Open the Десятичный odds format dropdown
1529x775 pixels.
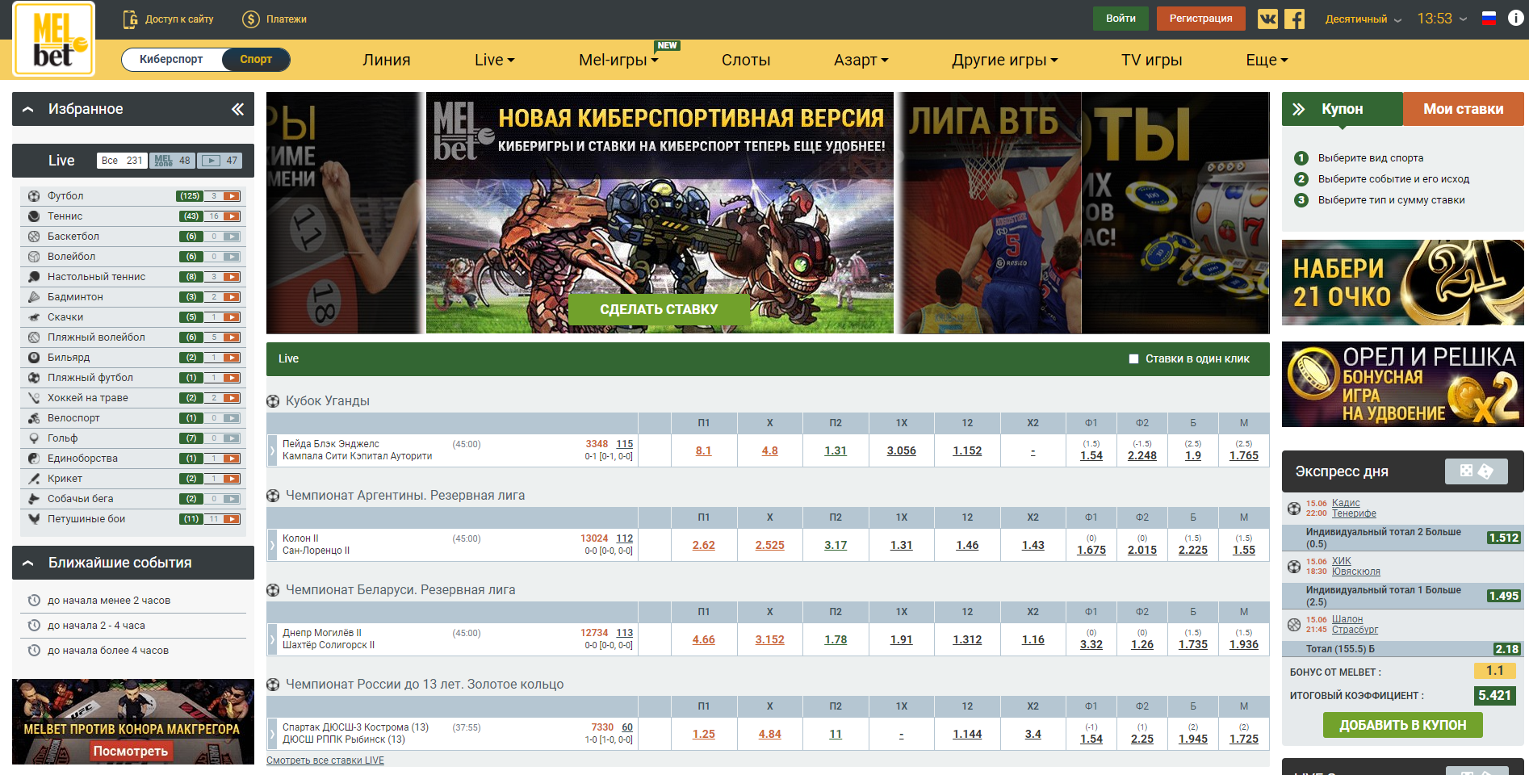1363,19
